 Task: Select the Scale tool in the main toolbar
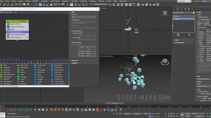47,5
